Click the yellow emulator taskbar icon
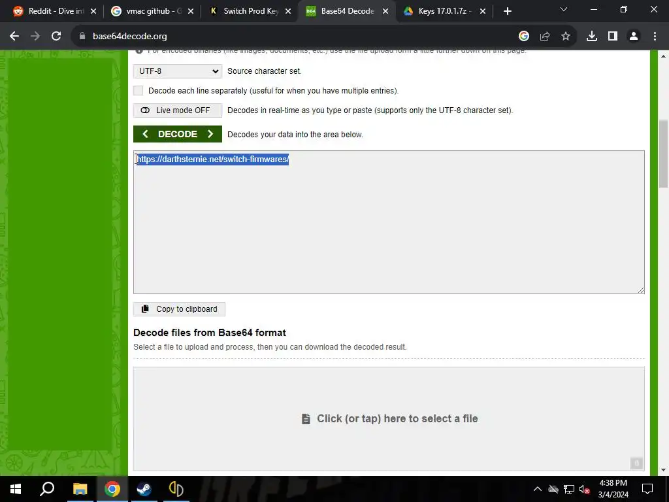The height and width of the screenshot is (502, 669). pyautogui.click(x=176, y=489)
